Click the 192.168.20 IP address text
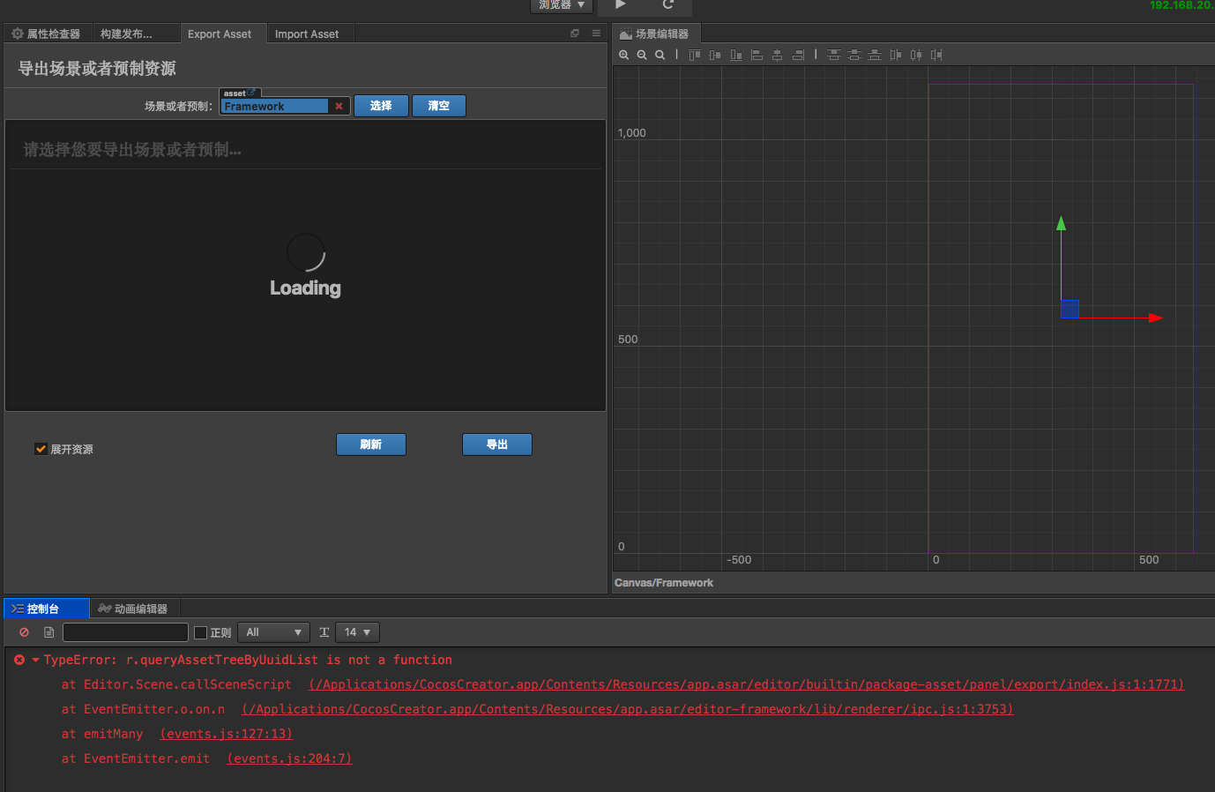This screenshot has height=792, width=1215. click(x=1181, y=5)
